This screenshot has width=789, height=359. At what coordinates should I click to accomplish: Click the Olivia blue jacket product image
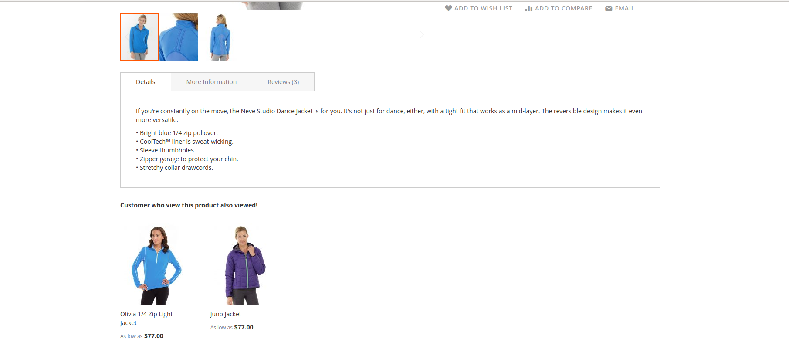pos(156,265)
